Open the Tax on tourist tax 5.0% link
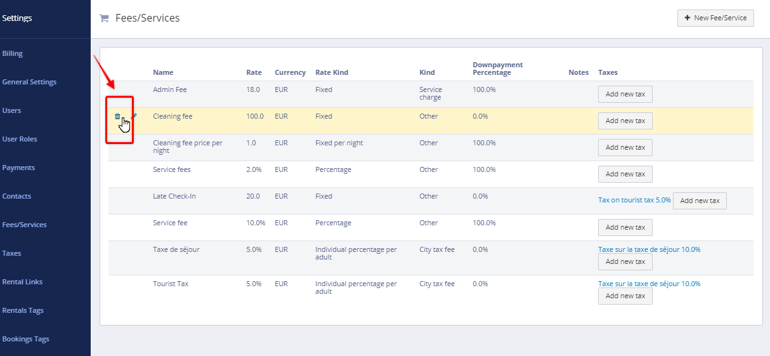Screen dimensions: 770x356 click(x=634, y=200)
